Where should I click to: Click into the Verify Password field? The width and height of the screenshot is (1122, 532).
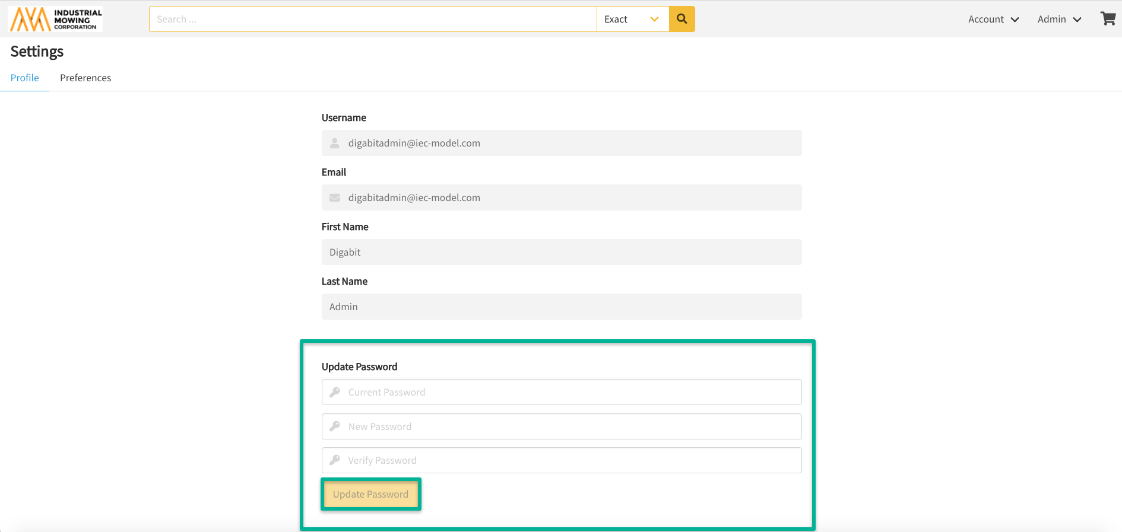pyautogui.click(x=570, y=460)
